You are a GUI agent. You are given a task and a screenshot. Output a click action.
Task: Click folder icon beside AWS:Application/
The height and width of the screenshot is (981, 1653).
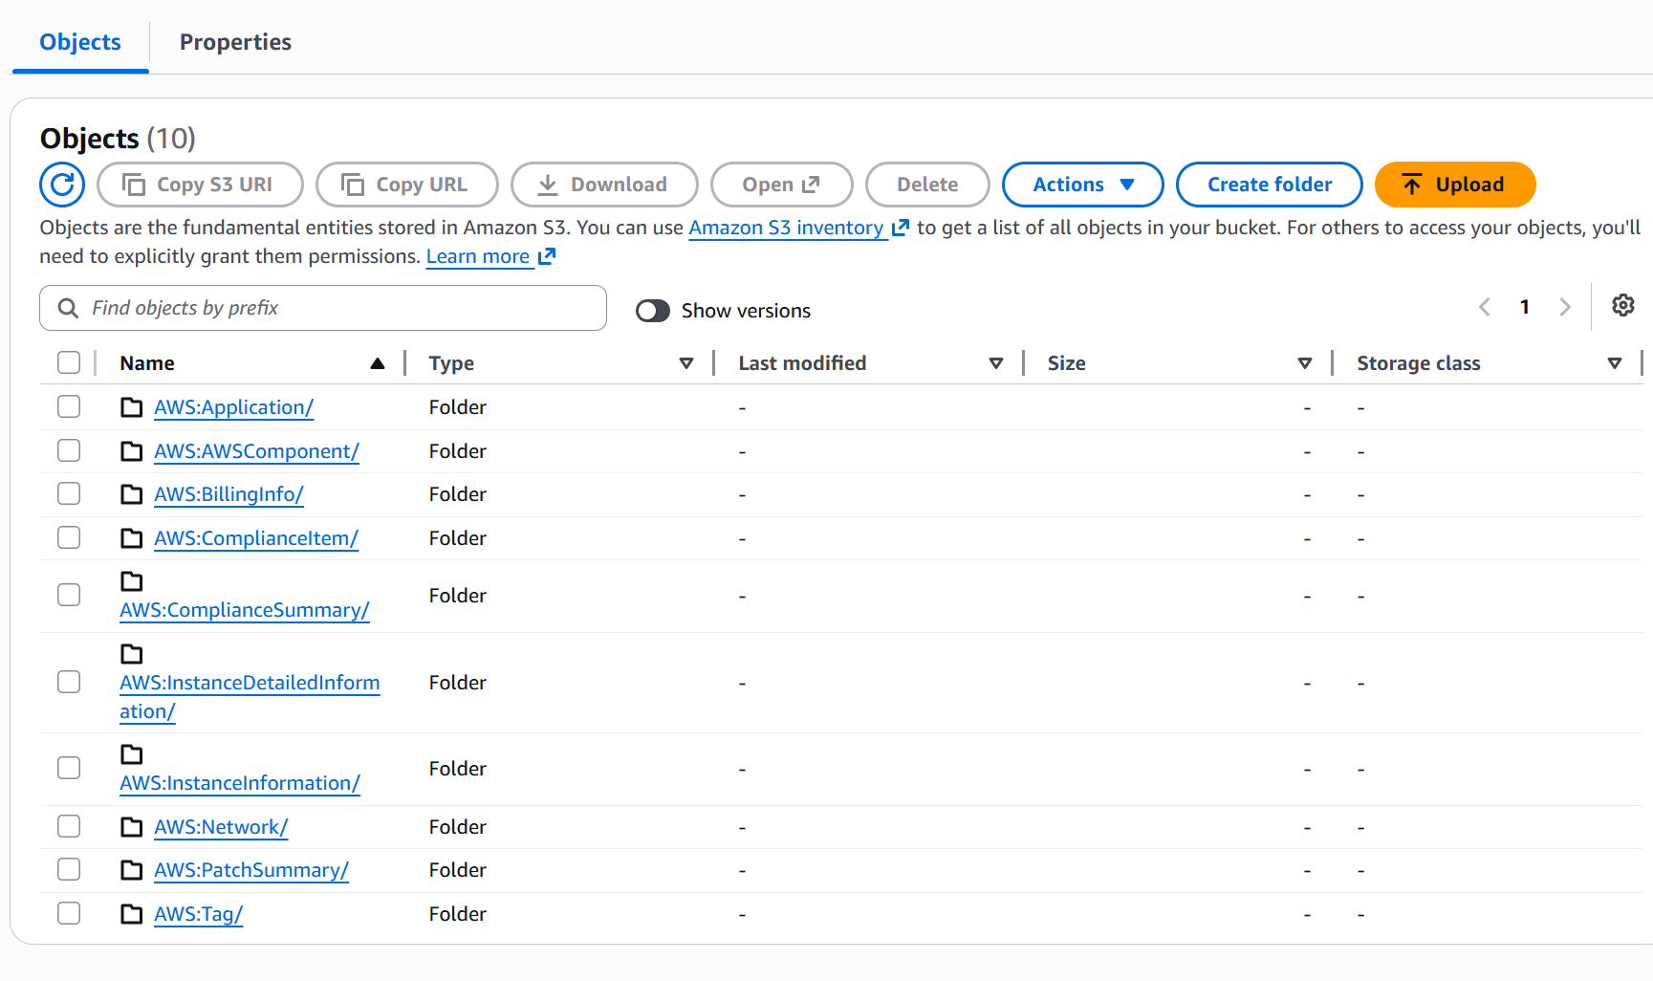132,407
